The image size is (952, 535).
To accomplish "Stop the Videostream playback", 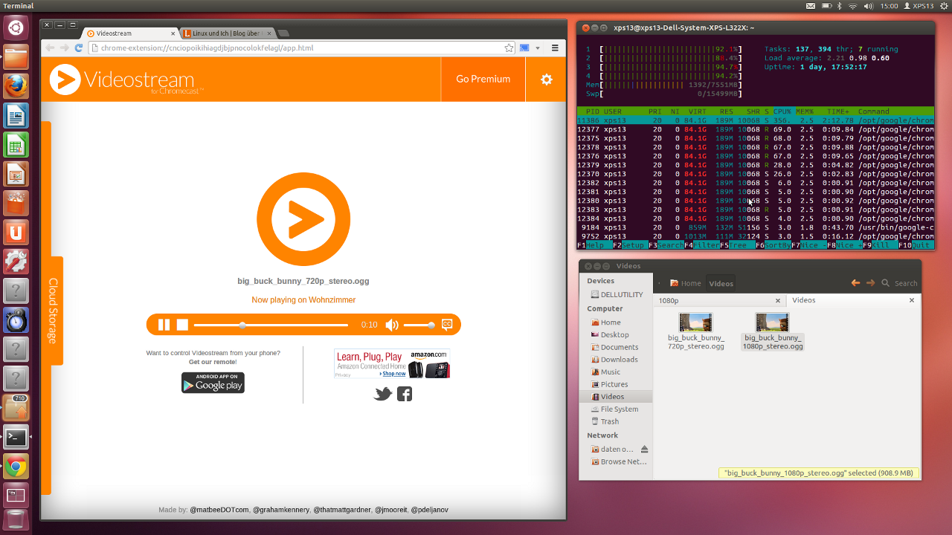I will (182, 325).
